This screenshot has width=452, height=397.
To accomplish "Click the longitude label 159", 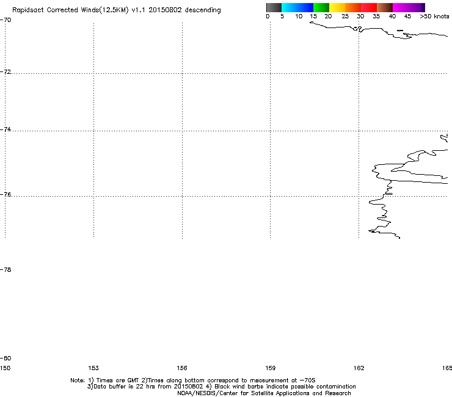I will 271,368.
